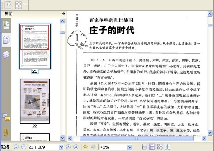Click the eraser tool icon in toolbar
Image resolution: width=214 pixels, height=151 pixels.
[x=7, y=5]
